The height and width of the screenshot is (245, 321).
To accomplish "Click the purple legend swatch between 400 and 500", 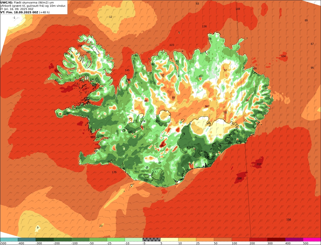I will pyautogui.click(x=294, y=239).
